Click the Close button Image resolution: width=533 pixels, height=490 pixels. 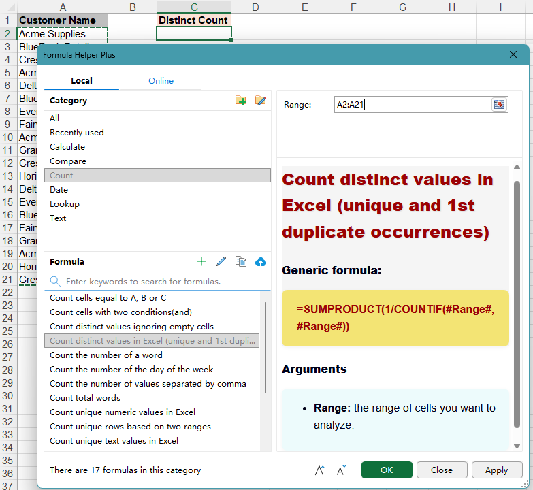tap(442, 470)
